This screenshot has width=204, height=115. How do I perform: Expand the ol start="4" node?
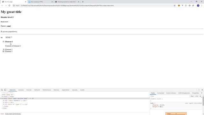coord(4,104)
